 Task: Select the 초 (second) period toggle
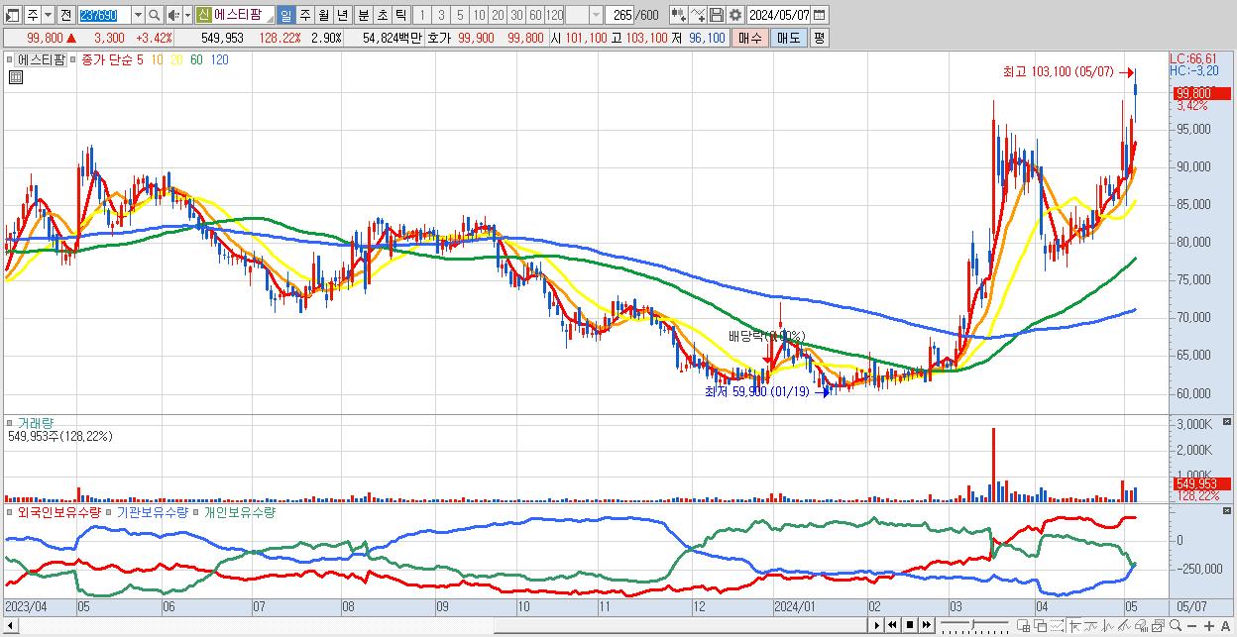382,15
